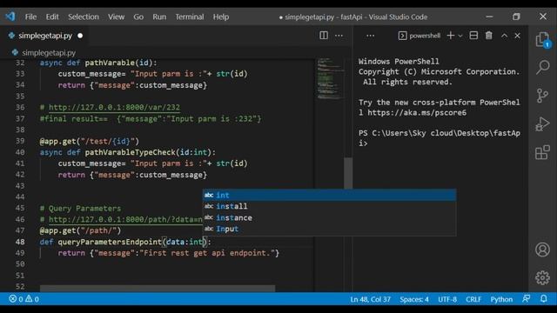The image size is (557, 313).
Task: Close the terminal panel
Action: (x=517, y=36)
